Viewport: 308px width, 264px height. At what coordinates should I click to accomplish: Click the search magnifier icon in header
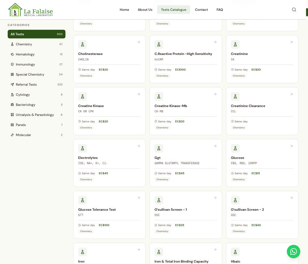[x=294, y=10]
